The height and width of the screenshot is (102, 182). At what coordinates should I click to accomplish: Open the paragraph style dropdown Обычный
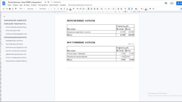32,9
